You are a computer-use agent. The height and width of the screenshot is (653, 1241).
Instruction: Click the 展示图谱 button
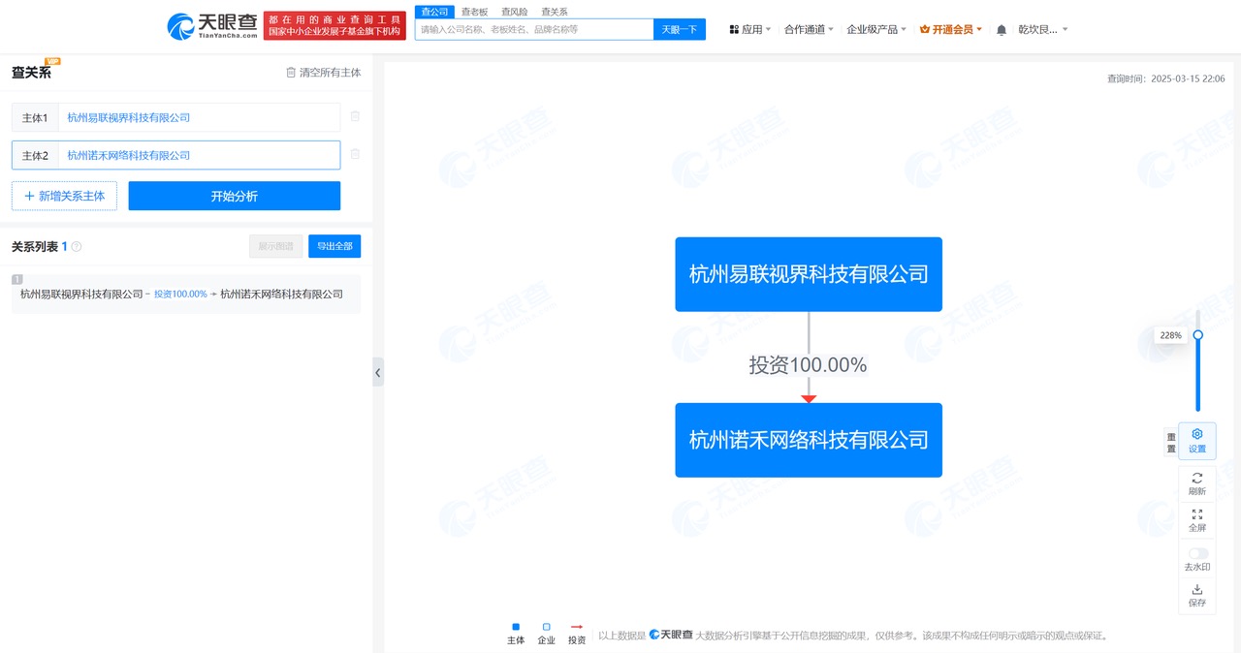point(276,246)
